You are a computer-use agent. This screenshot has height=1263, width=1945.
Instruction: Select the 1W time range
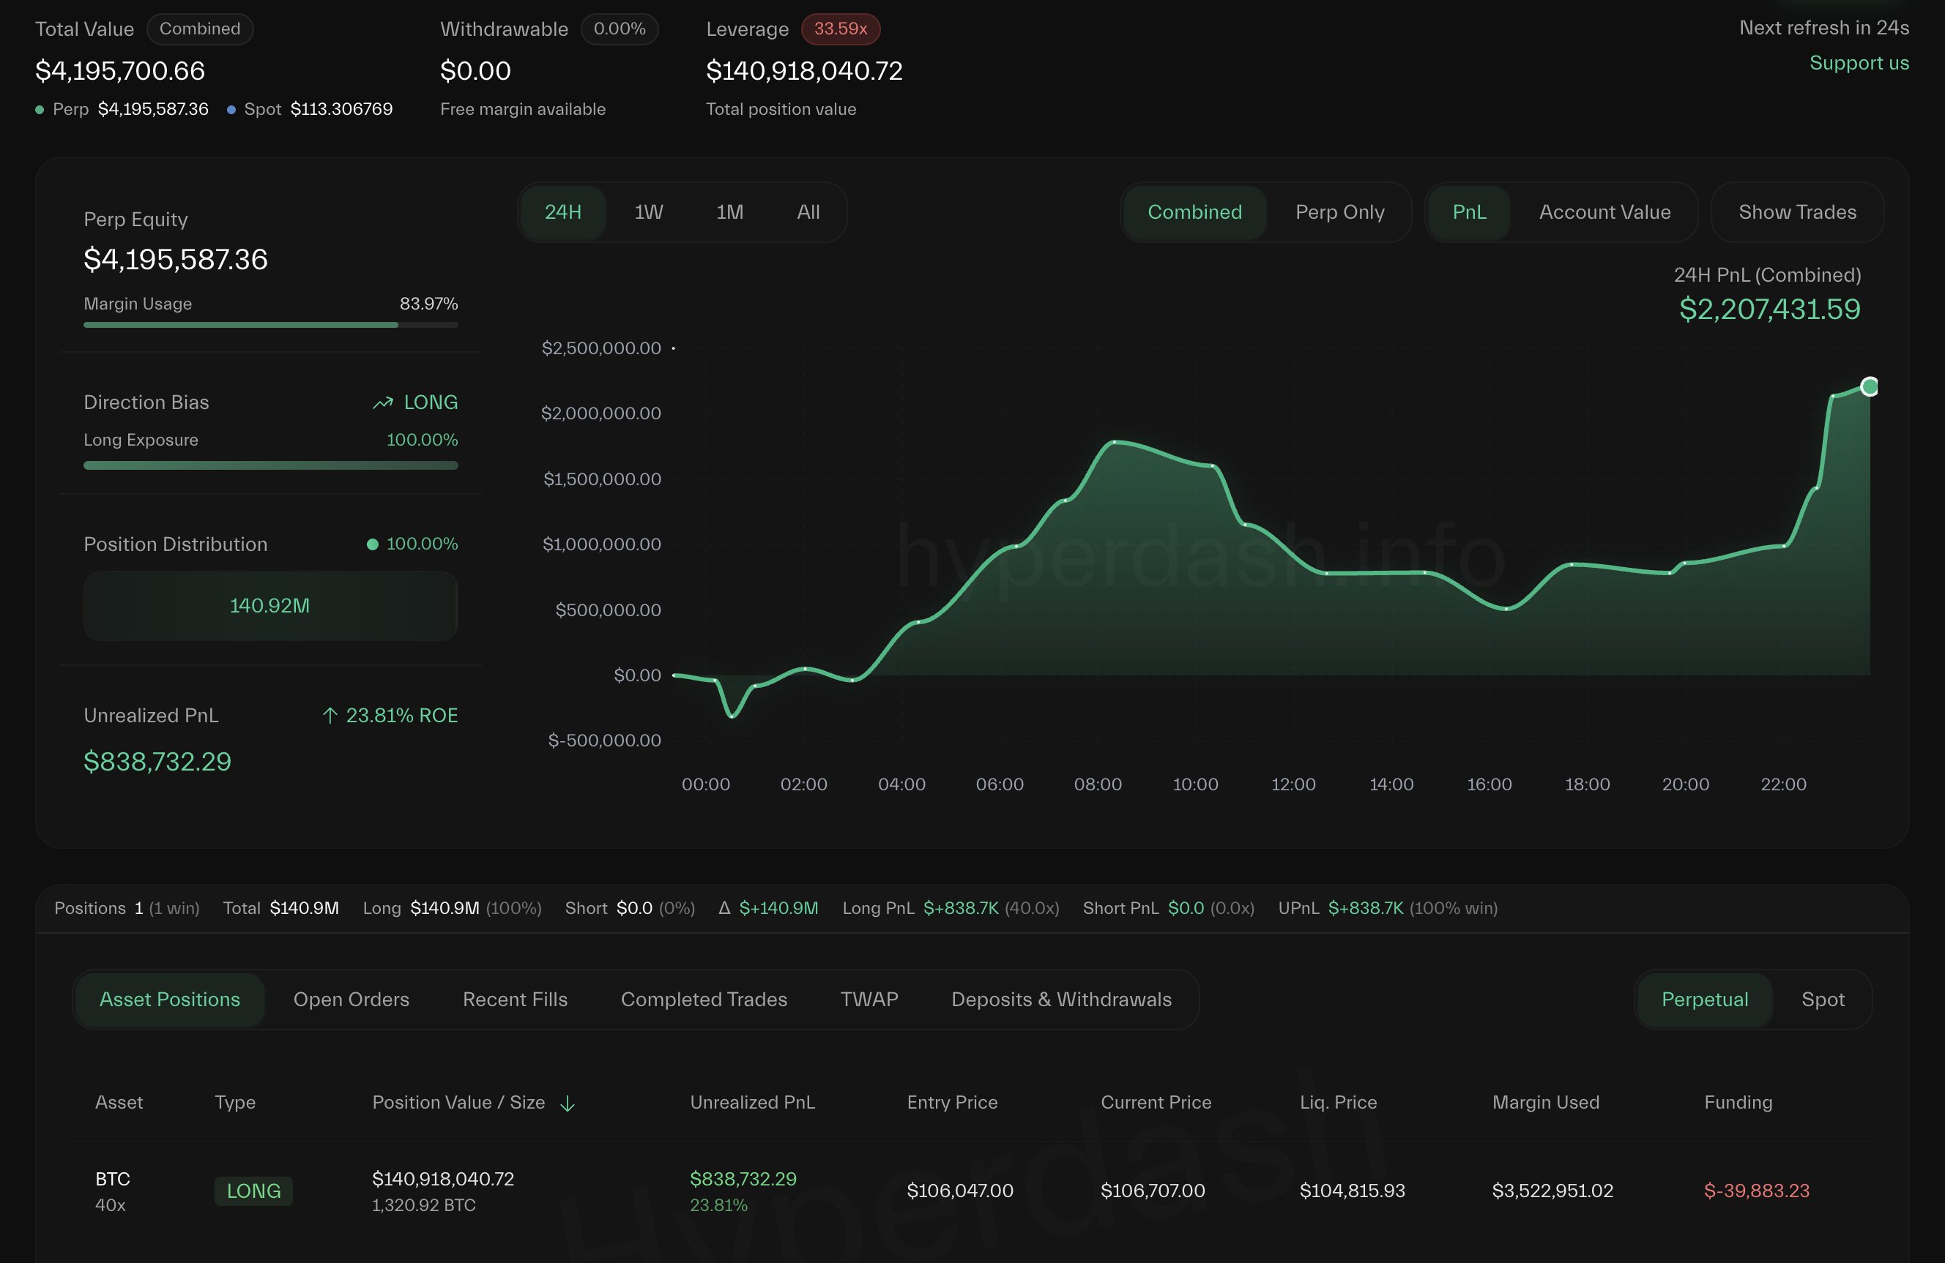[x=648, y=212]
